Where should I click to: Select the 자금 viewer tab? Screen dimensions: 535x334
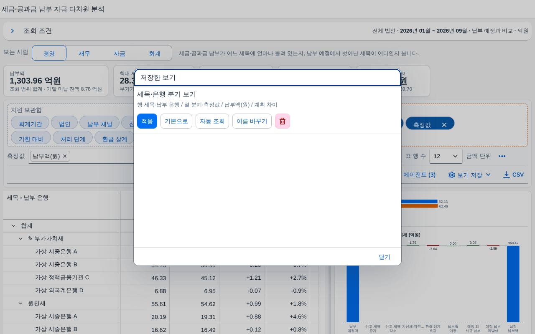[120, 53]
